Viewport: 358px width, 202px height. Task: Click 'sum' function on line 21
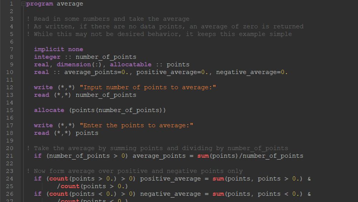(203, 156)
